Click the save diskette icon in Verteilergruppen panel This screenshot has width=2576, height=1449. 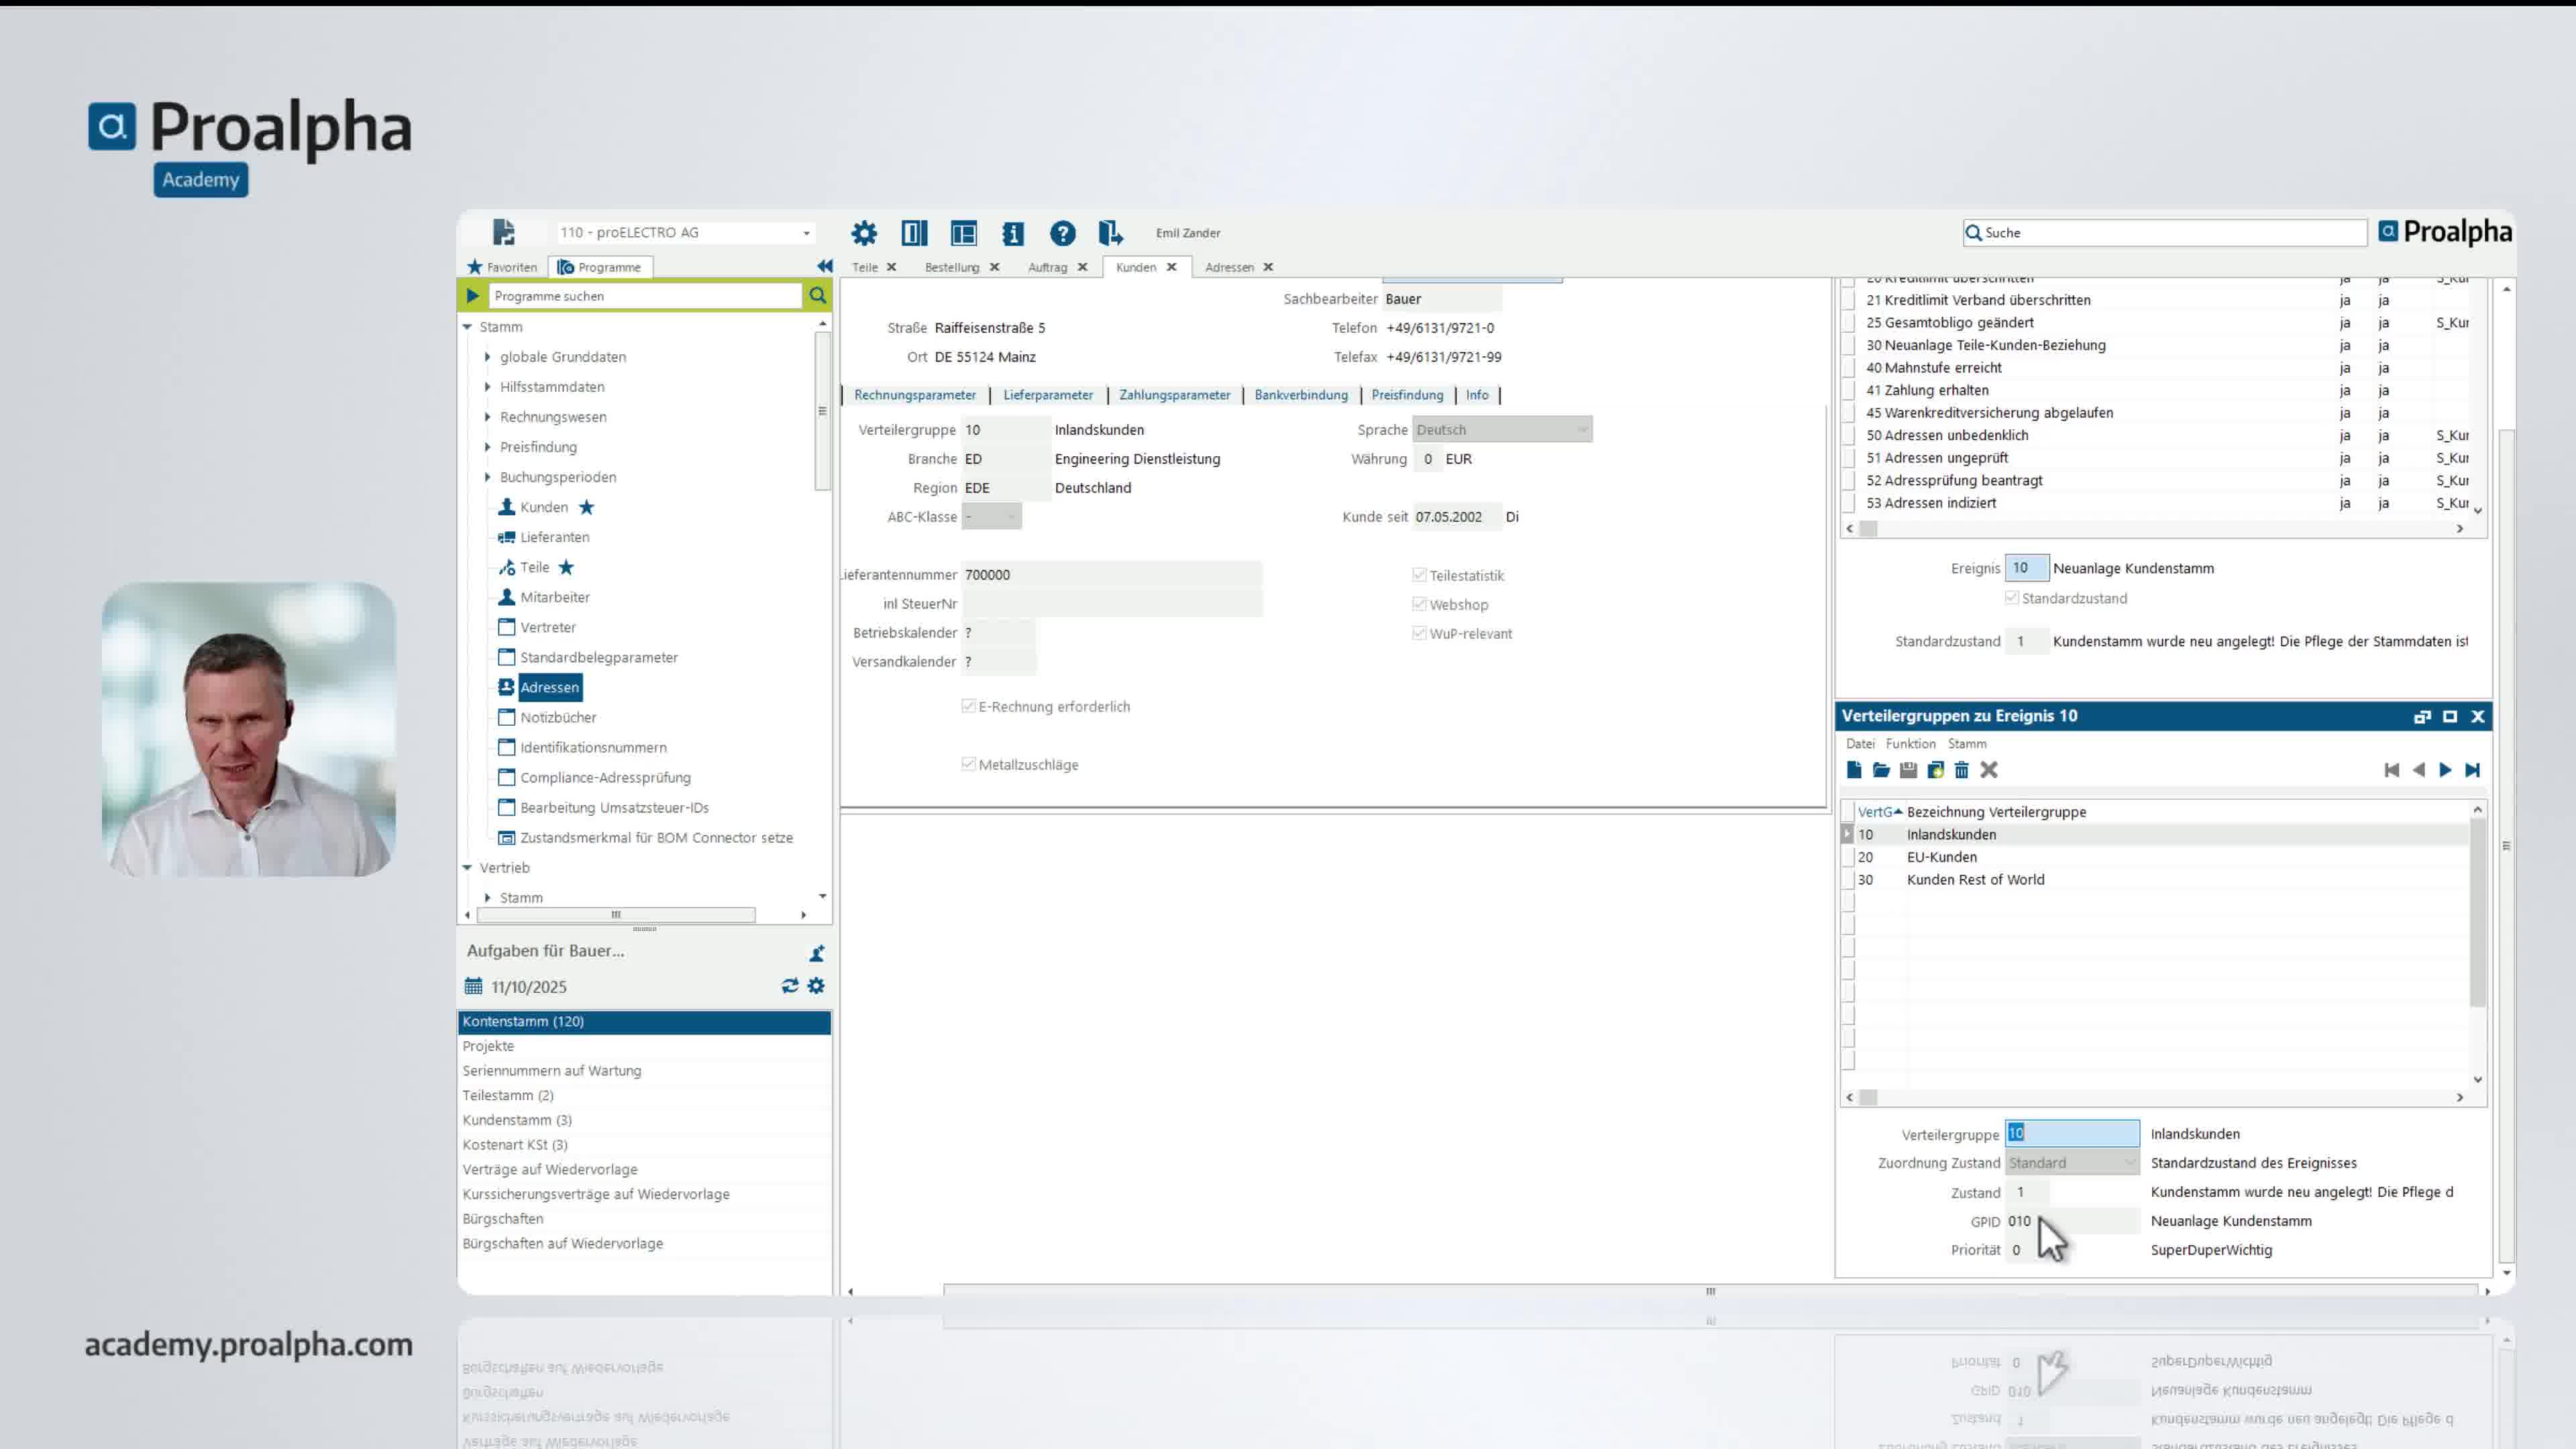pyautogui.click(x=1908, y=770)
